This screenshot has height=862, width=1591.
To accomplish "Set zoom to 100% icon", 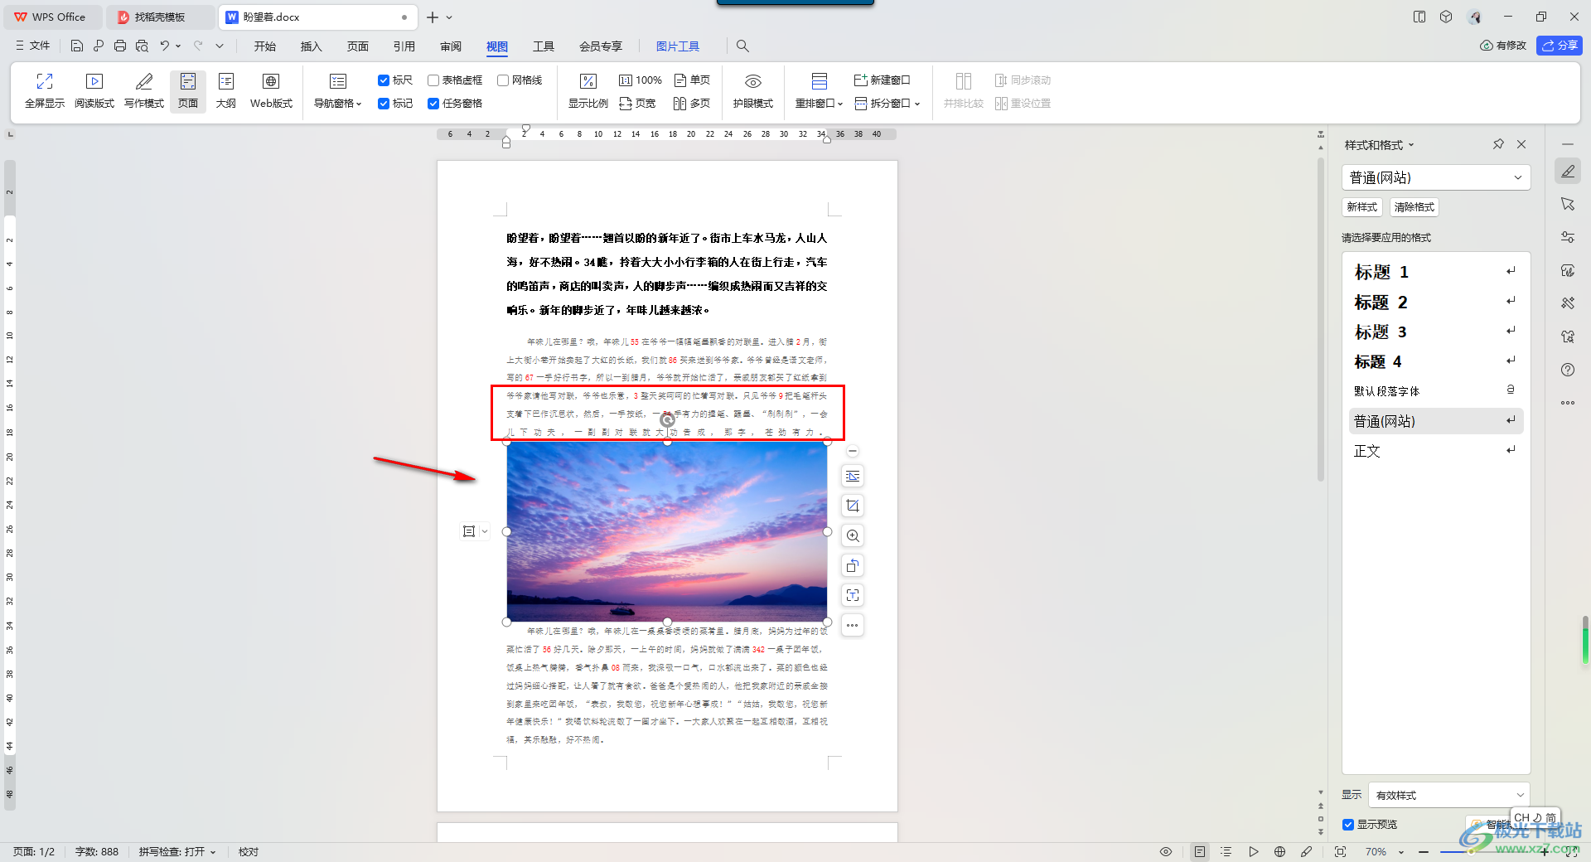I will (x=641, y=80).
